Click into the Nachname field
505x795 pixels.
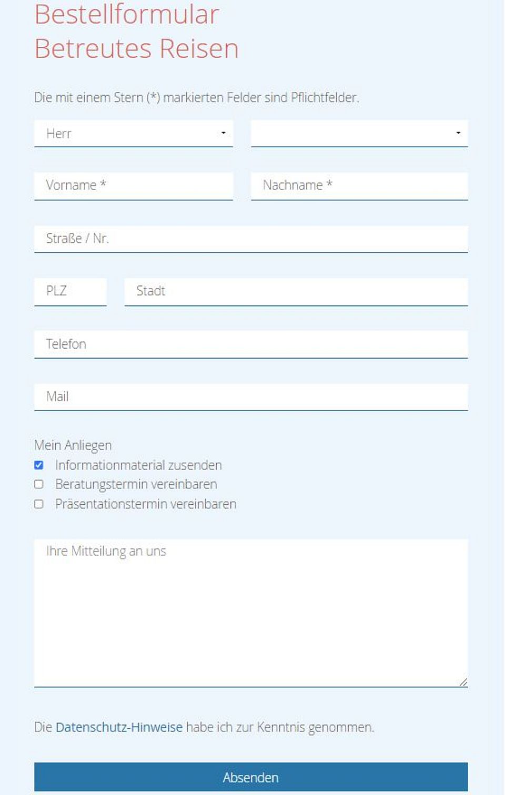click(x=359, y=186)
